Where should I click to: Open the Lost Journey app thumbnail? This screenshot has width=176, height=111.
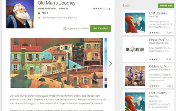135,23
